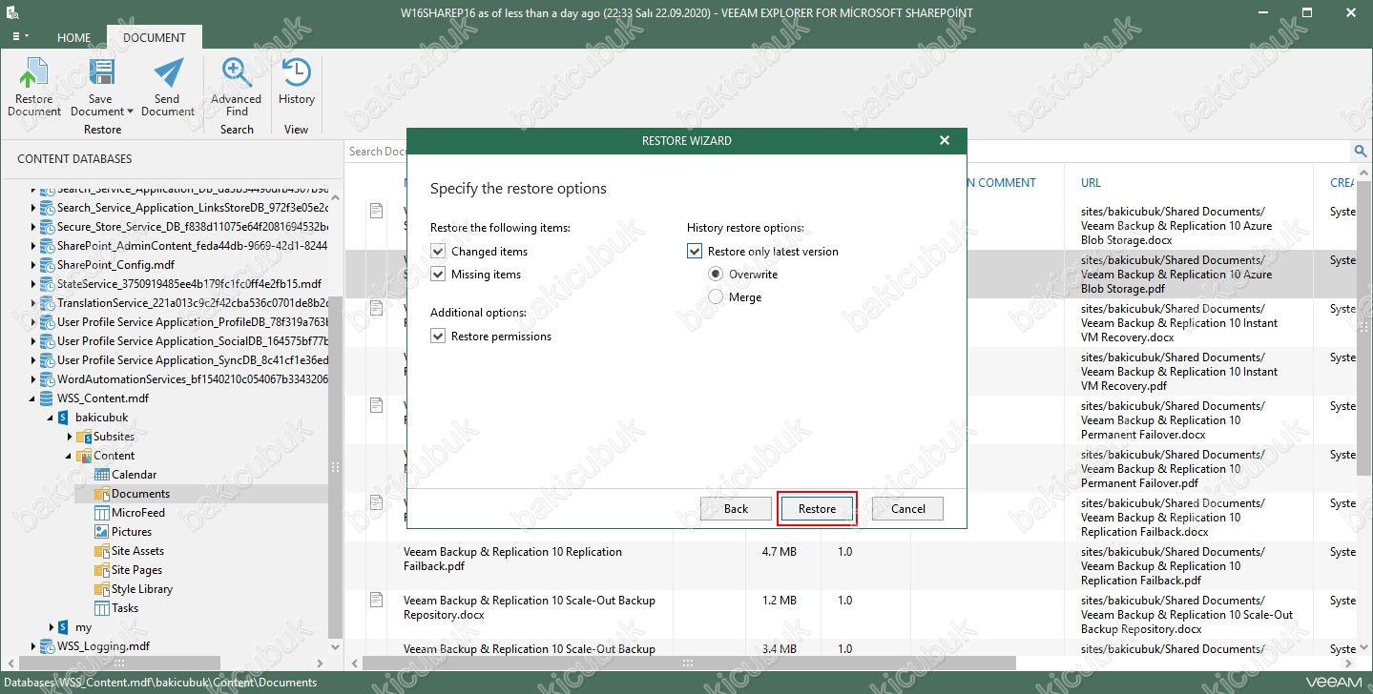
Task: Expand the WSS_Logging.mdf node
Action: click(x=33, y=646)
